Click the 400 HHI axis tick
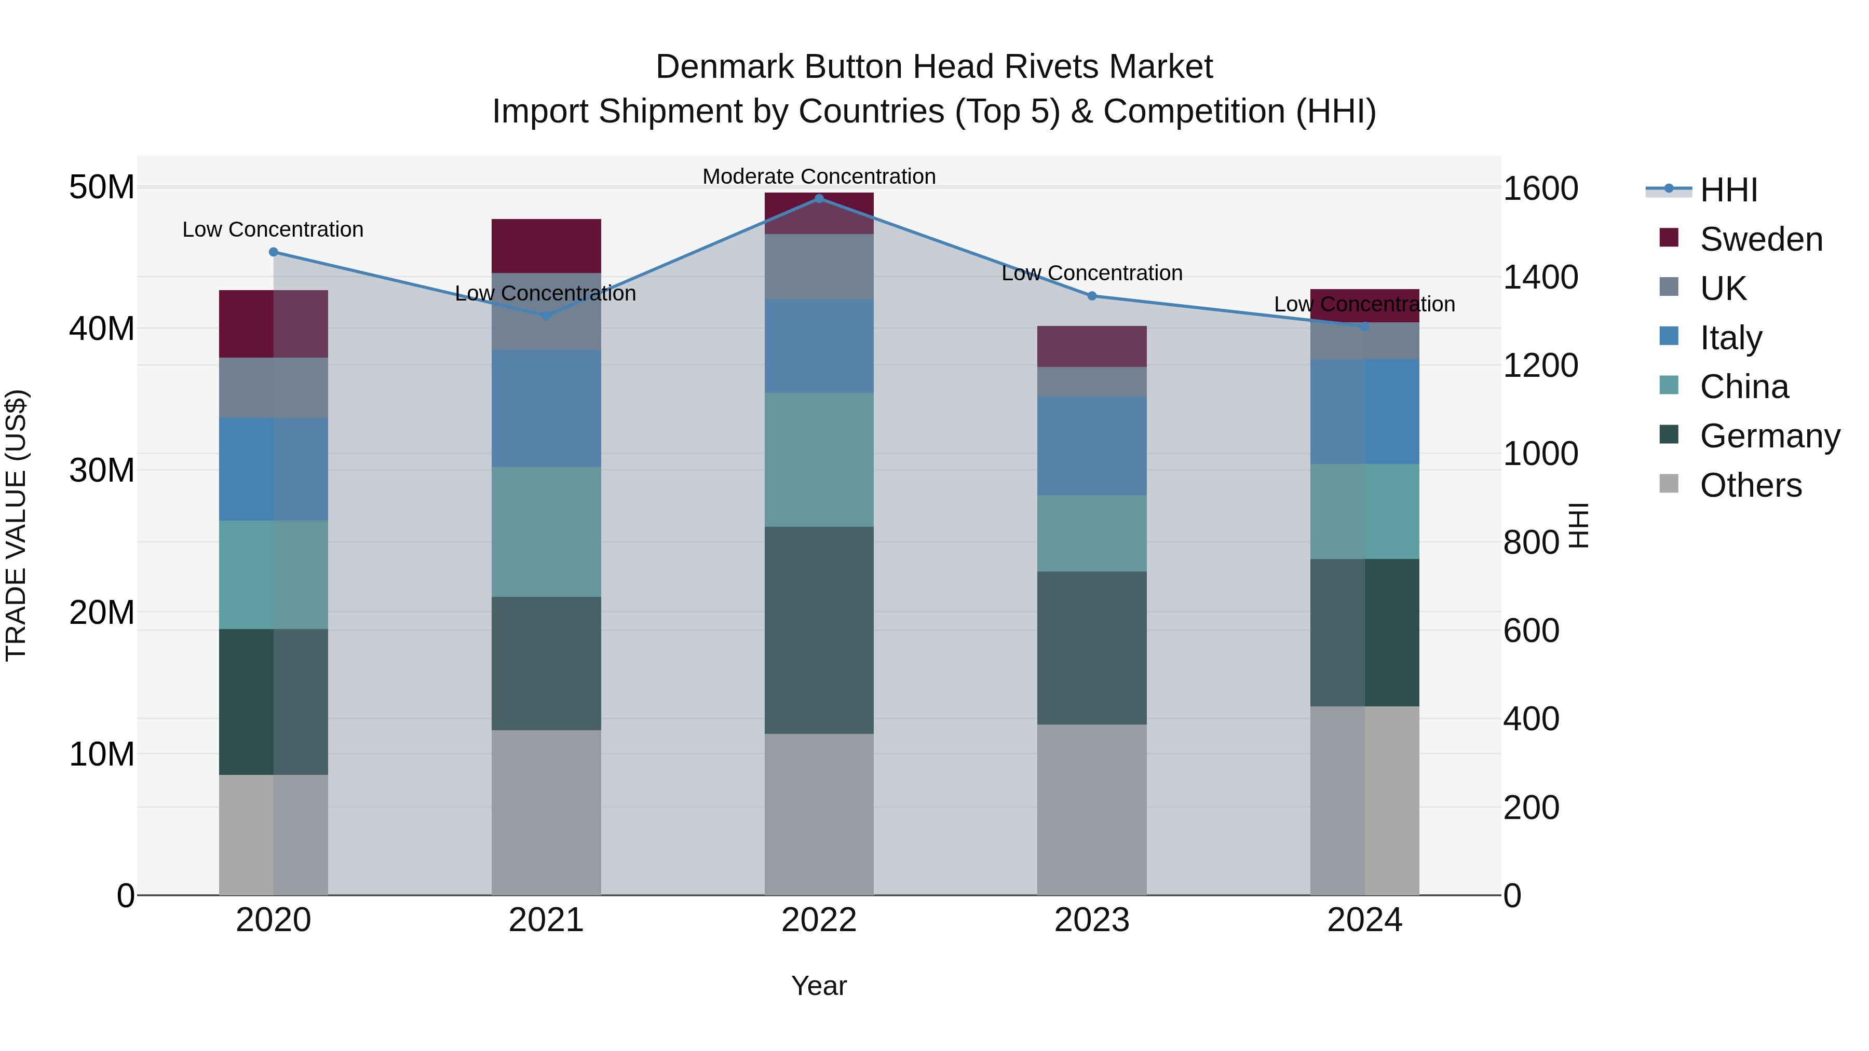 click(1531, 719)
